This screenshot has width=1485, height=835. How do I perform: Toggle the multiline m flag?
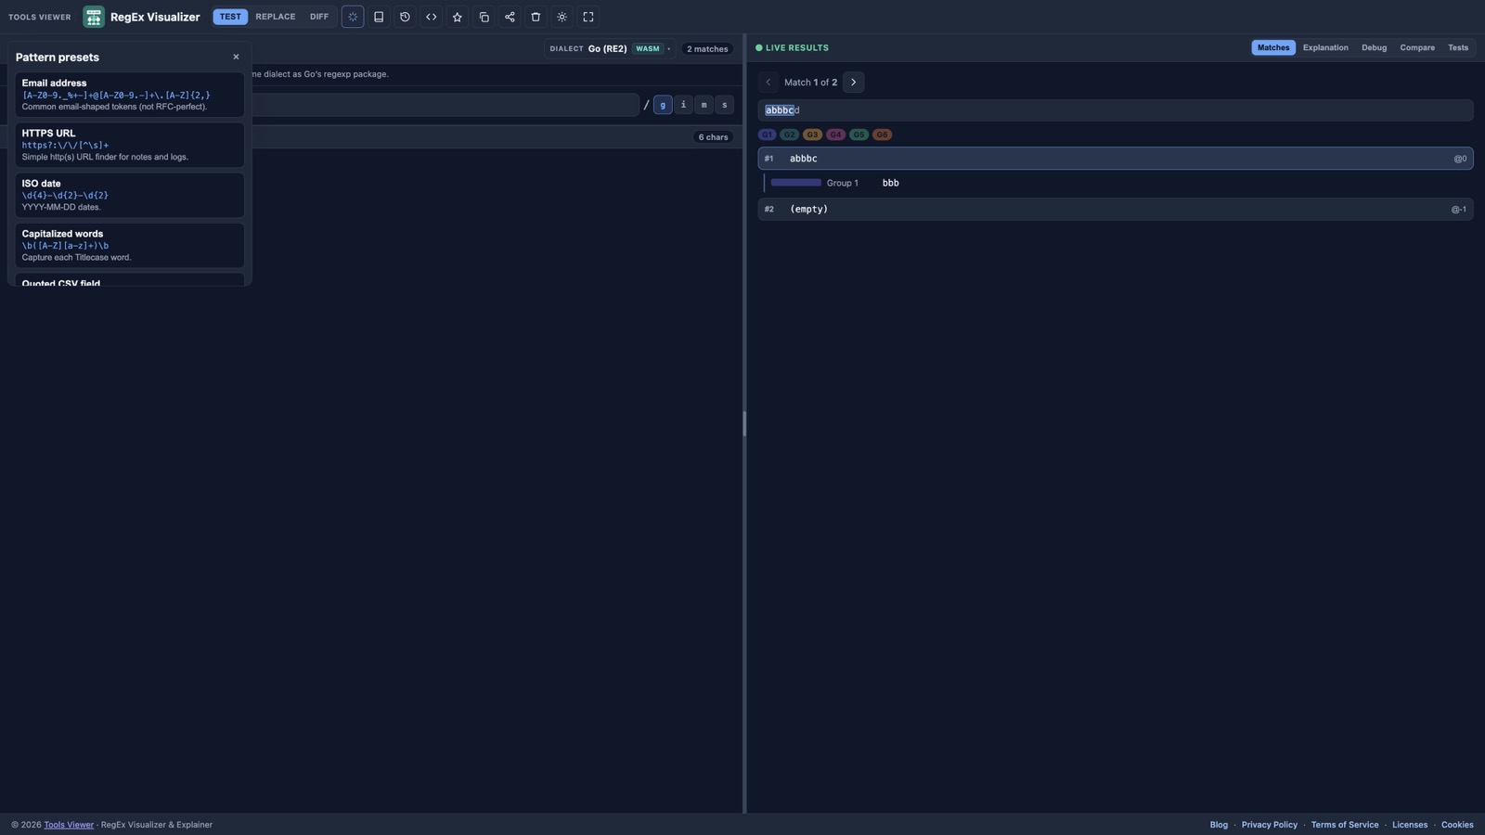pos(704,105)
